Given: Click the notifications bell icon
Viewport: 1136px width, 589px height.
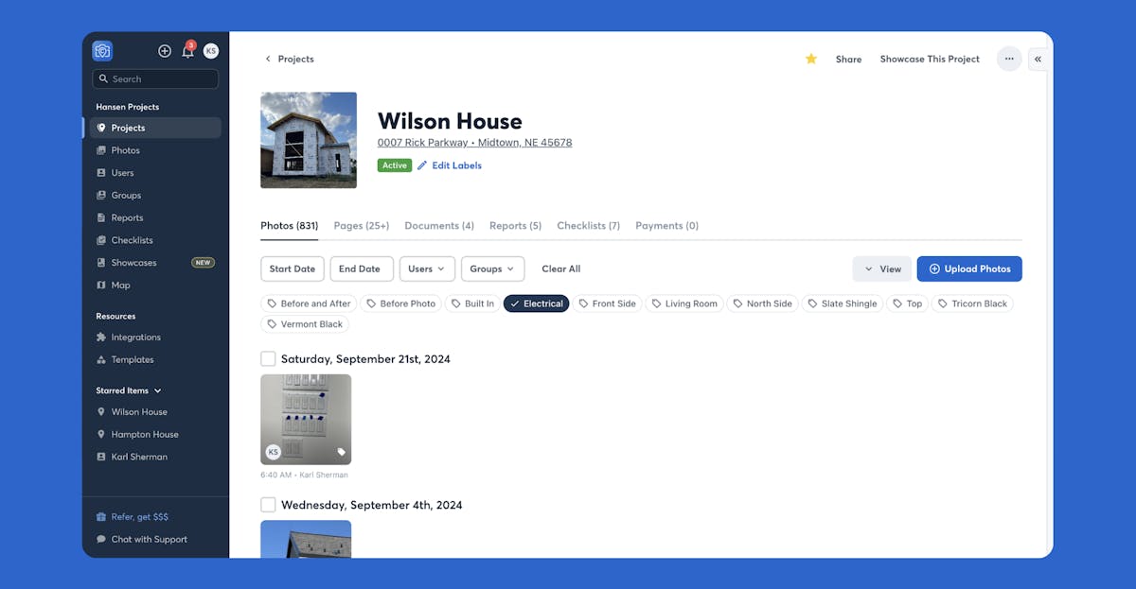Looking at the screenshot, I should tap(187, 51).
